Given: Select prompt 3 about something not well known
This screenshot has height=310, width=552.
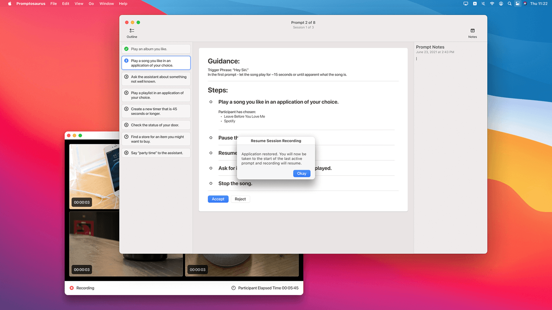Looking at the screenshot, I should (x=156, y=79).
